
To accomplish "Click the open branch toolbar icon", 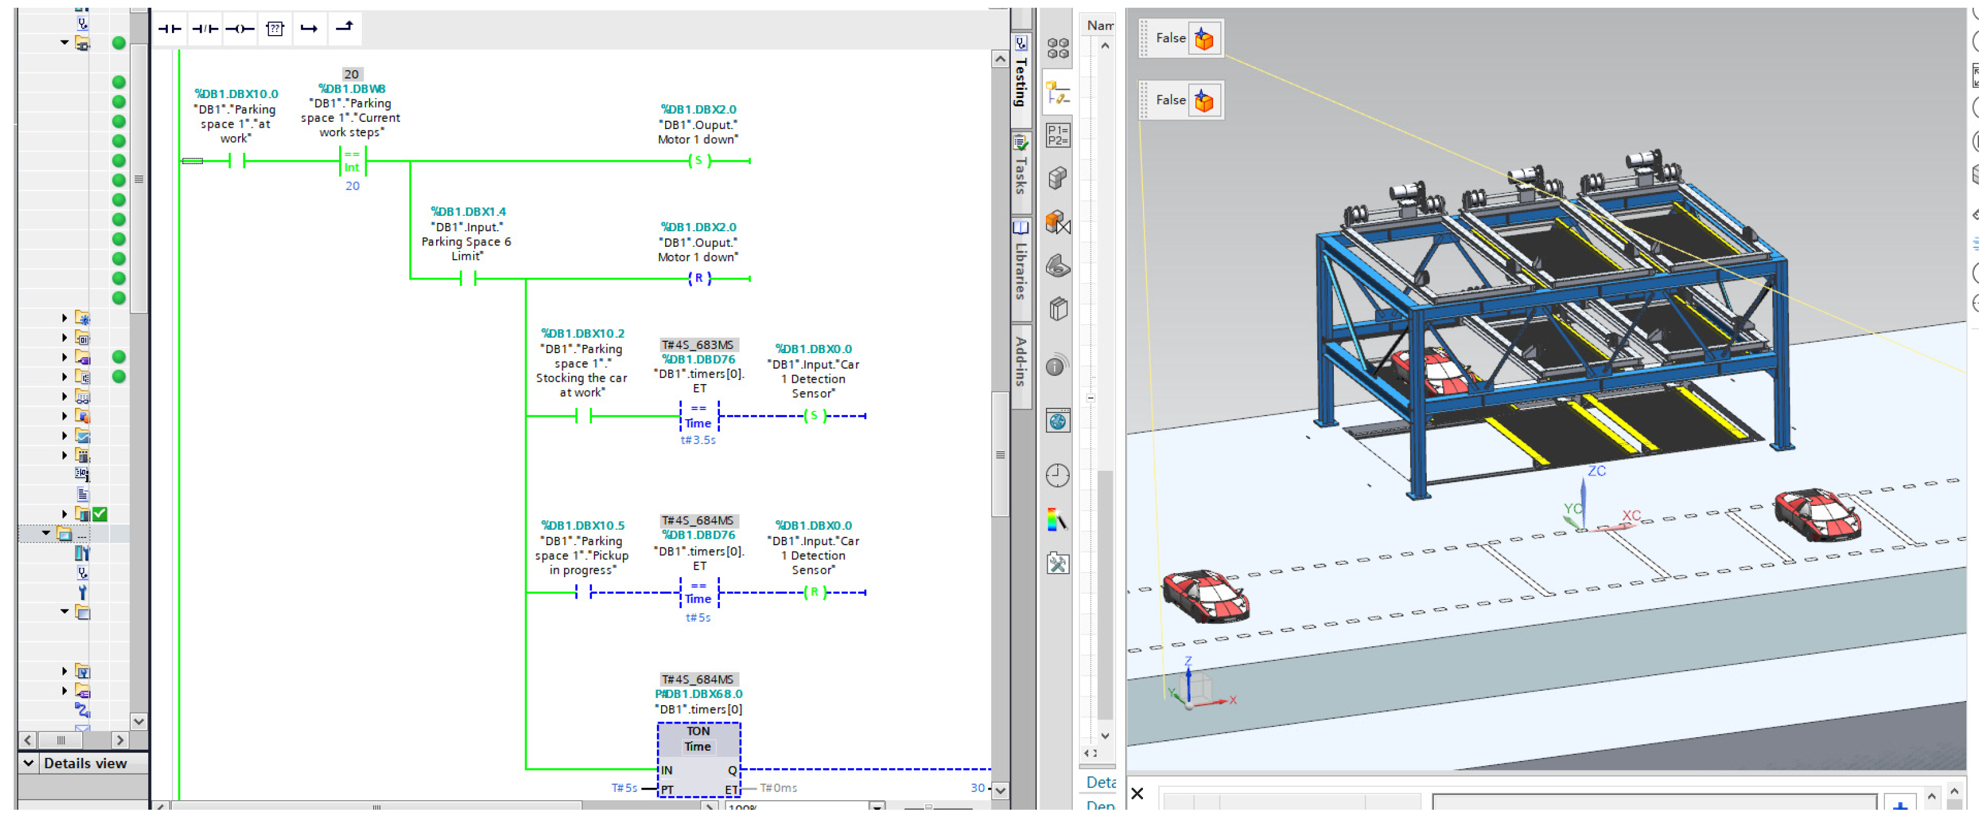I will 309,29.
